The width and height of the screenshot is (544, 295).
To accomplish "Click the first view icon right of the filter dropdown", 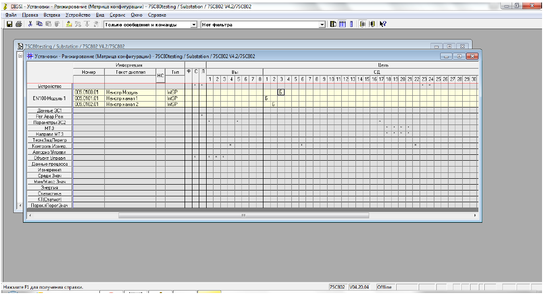I will (x=333, y=24).
